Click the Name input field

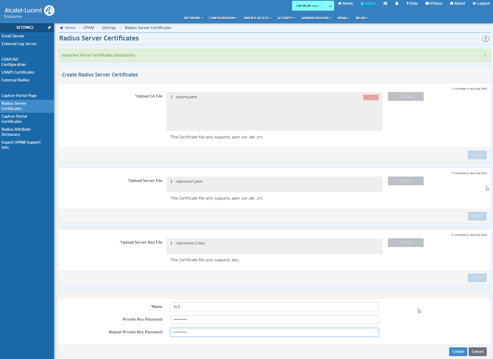point(274,307)
